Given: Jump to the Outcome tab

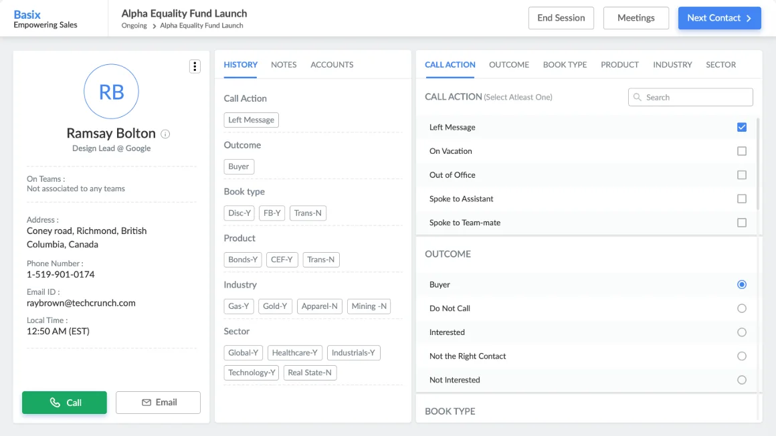Looking at the screenshot, I should (509, 65).
